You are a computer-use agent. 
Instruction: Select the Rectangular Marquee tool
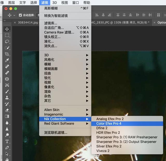(x=7, y=35)
